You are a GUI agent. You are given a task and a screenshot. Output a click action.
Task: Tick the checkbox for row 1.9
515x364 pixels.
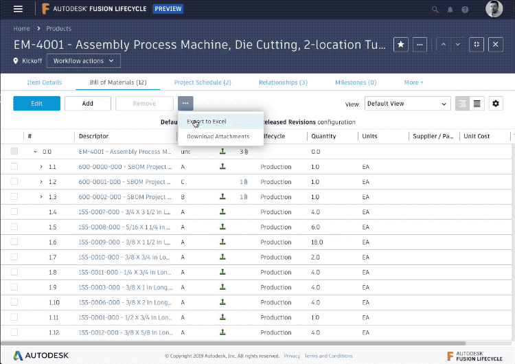[x=14, y=287]
